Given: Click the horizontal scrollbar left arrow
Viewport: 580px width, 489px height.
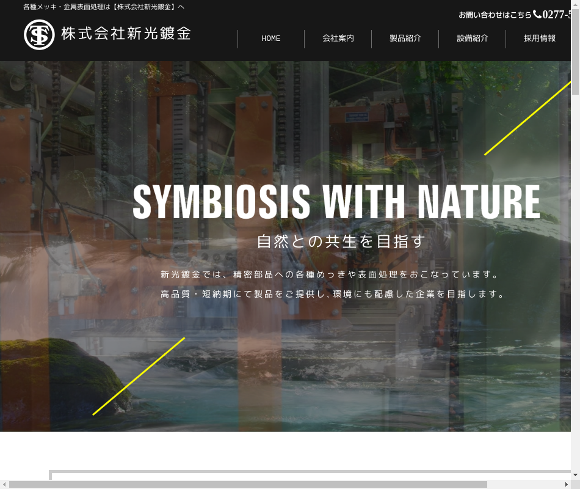Looking at the screenshot, I should pos(4,484).
